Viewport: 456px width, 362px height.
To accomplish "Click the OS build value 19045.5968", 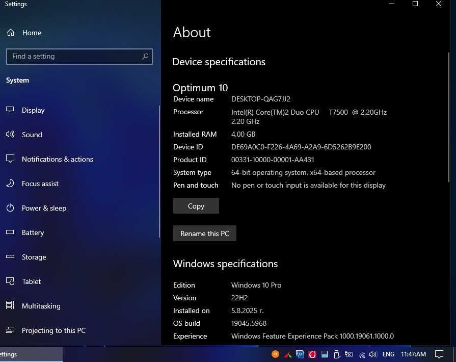I will pyautogui.click(x=249, y=323).
